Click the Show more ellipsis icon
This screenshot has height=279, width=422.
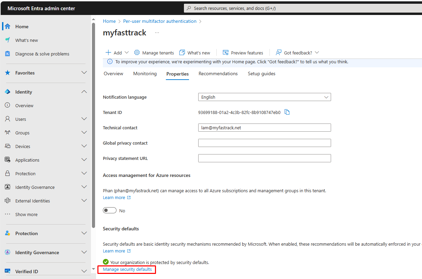tap(7, 214)
